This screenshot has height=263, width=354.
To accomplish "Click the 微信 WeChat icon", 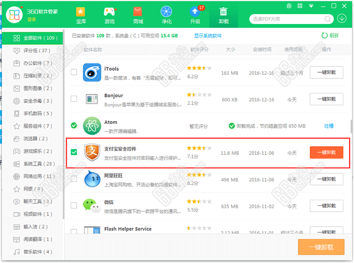I will (x=92, y=205).
